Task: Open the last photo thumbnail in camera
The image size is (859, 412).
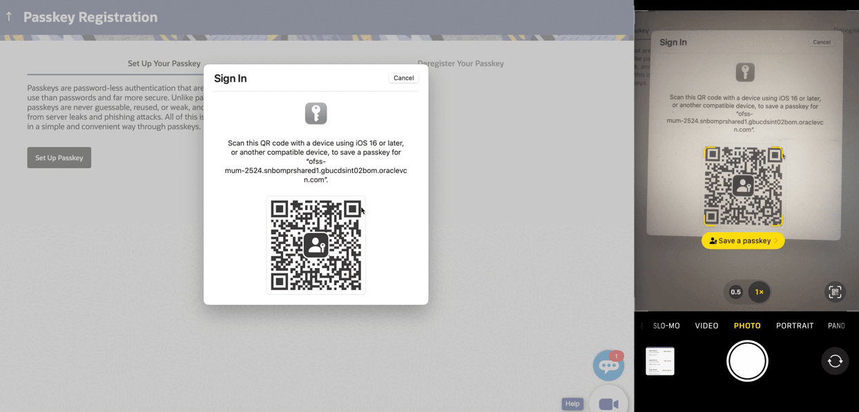Action: click(x=660, y=361)
